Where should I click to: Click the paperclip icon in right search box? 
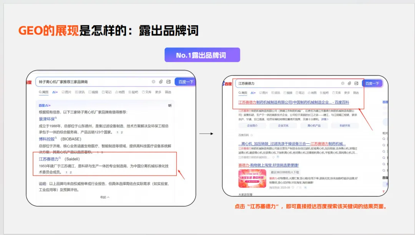pyautogui.click(x=349, y=83)
